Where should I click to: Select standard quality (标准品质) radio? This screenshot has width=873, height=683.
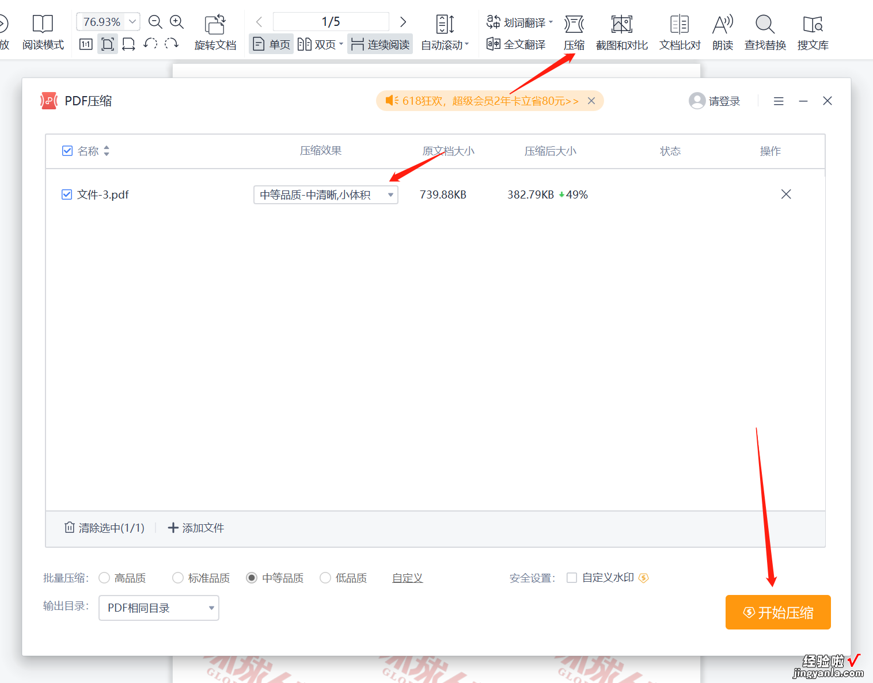178,578
